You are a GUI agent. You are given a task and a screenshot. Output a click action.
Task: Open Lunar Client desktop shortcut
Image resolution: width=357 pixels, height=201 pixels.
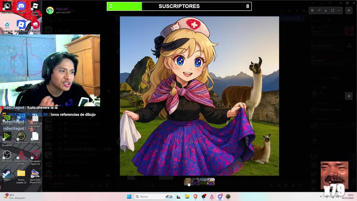tap(7, 8)
